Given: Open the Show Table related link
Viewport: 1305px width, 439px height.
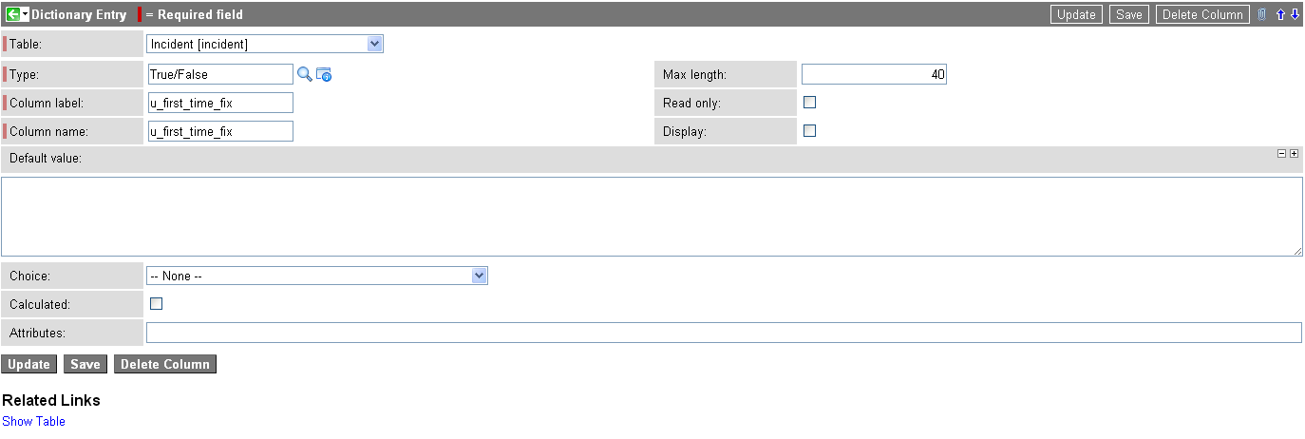Looking at the screenshot, I should pyautogui.click(x=33, y=421).
